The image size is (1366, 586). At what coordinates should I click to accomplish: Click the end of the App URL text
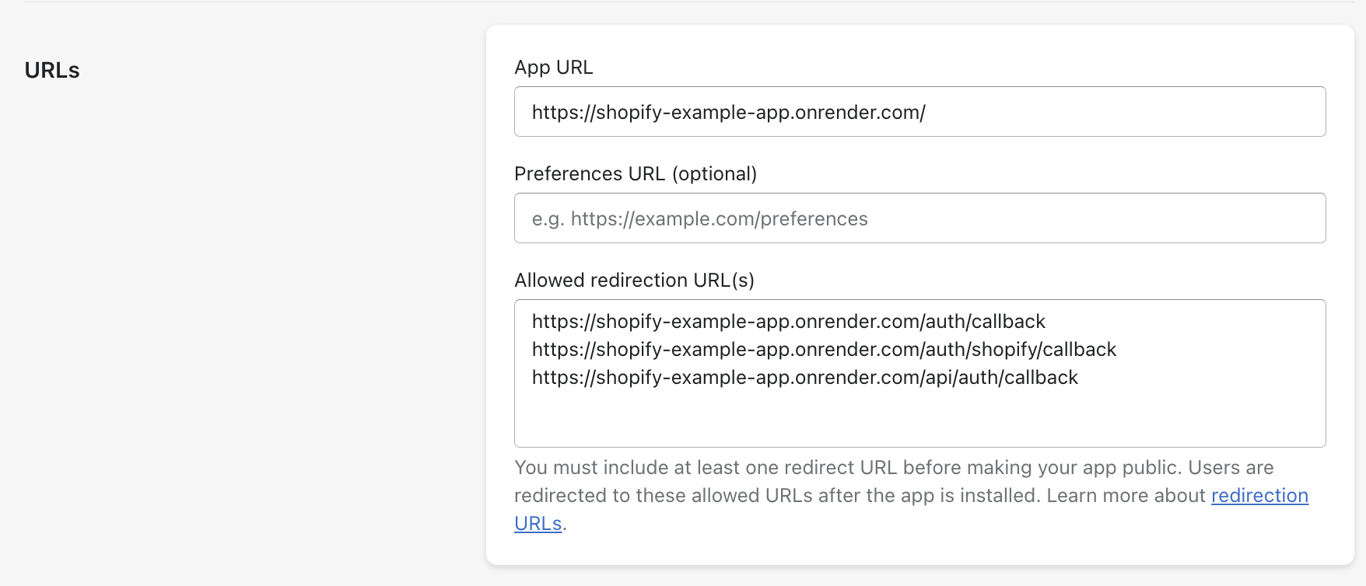(926, 111)
